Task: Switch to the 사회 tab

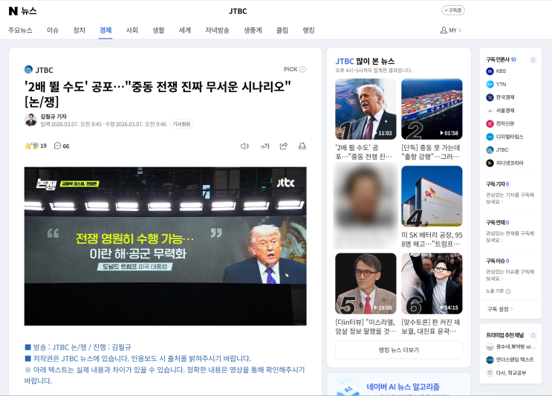Action: (x=132, y=30)
